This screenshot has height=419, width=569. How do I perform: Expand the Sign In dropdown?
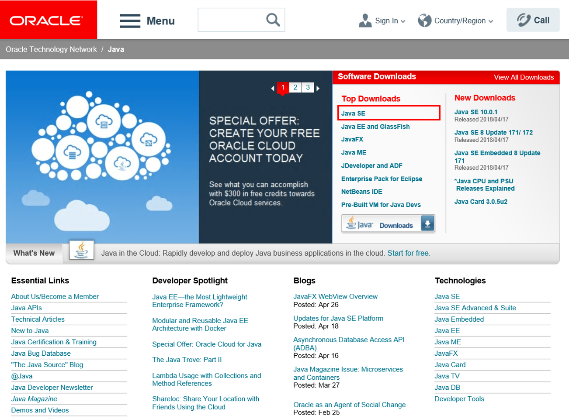click(403, 21)
